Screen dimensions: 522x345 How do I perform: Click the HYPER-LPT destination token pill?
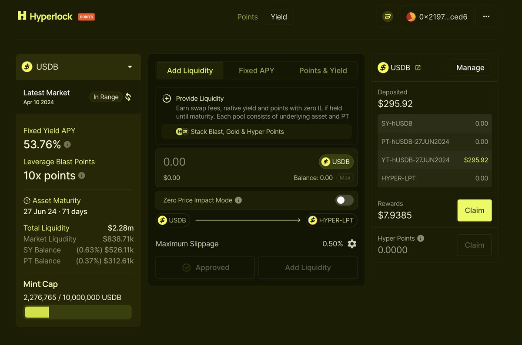pos(331,220)
